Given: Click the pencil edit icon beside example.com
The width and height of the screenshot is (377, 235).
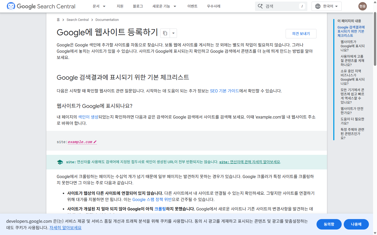Looking at the screenshot, I should (95, 142).
